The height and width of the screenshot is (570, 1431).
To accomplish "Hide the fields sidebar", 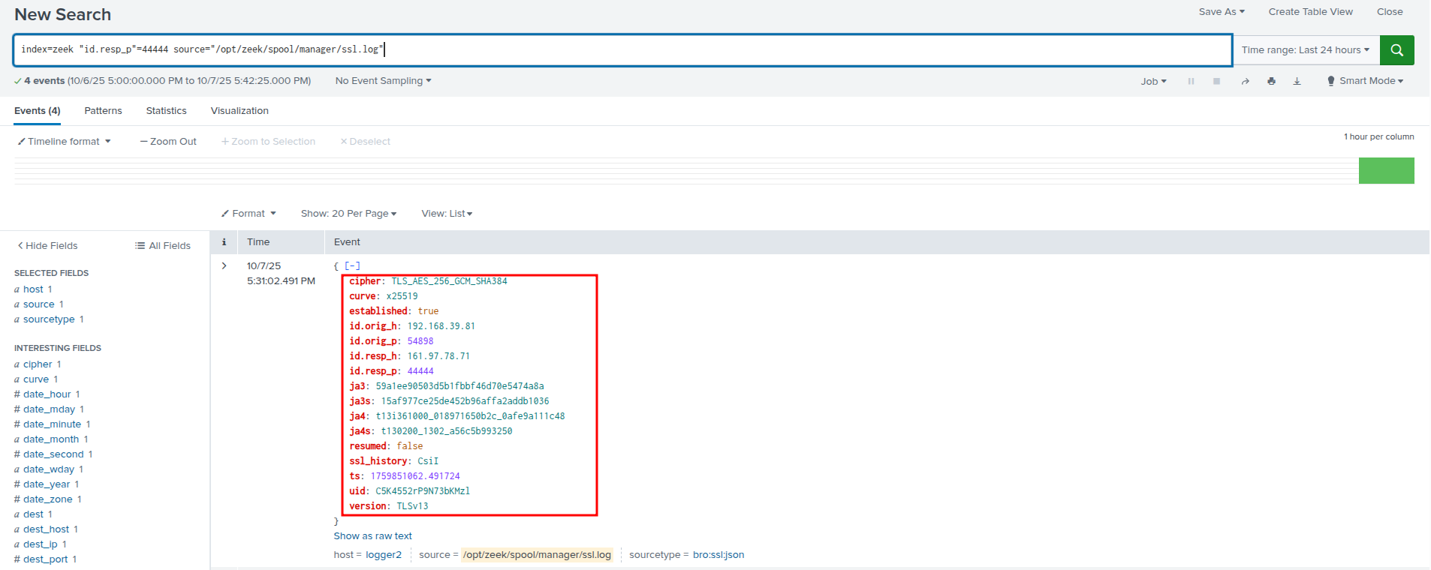I will click(47, 246).
